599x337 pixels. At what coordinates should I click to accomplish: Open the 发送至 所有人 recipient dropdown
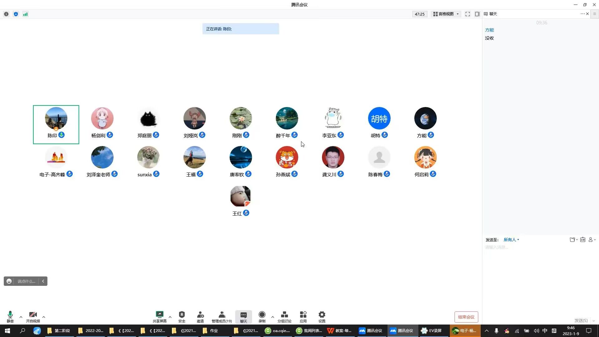[x=511, y=240]
